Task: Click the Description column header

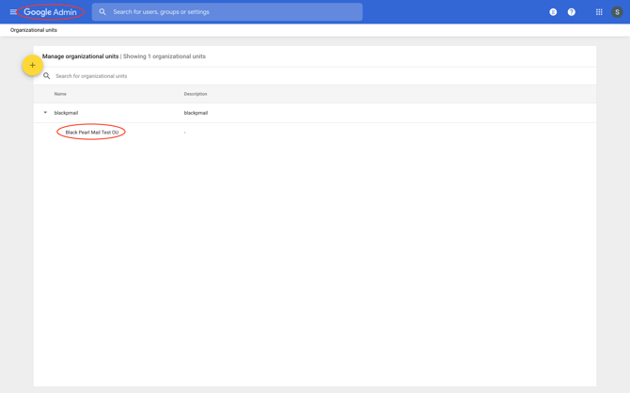Action: [196, 94]
